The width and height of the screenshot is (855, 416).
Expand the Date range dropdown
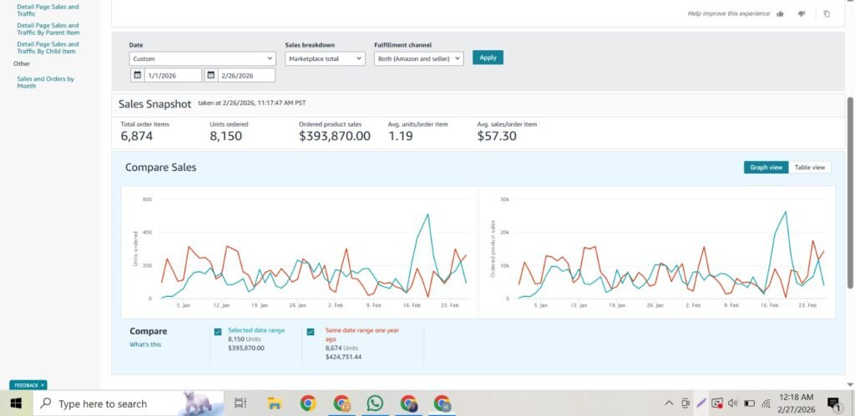pyautogui.click(x=203, y=59)
